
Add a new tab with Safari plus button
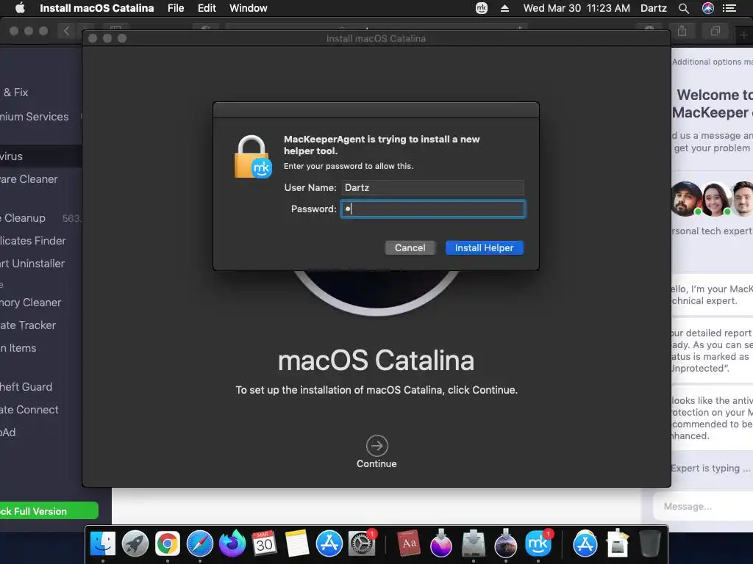click(x=743, y=35)
